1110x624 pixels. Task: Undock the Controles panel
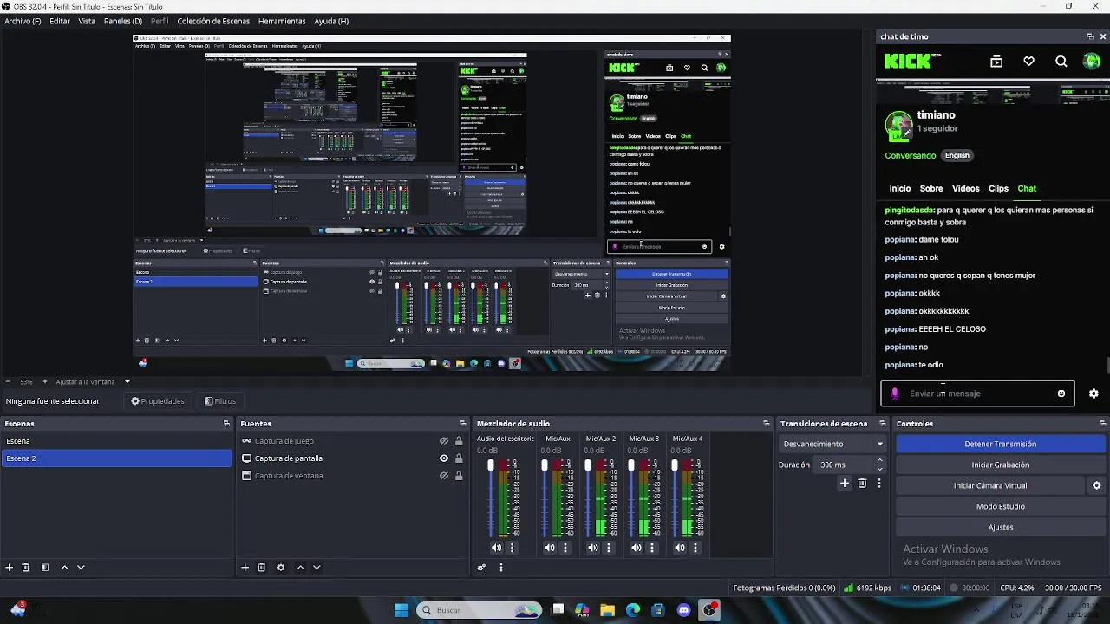click(1103, 424)
